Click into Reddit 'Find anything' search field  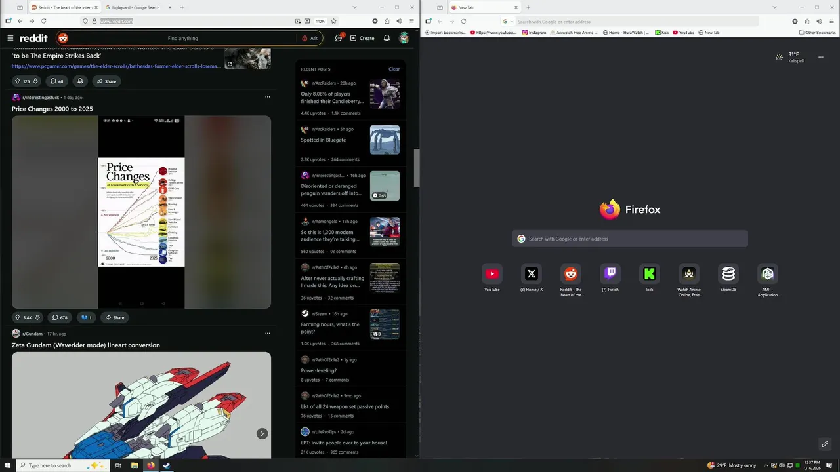click(182, 38)
